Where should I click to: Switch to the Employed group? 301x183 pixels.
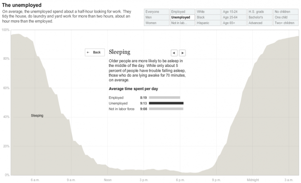183,12
